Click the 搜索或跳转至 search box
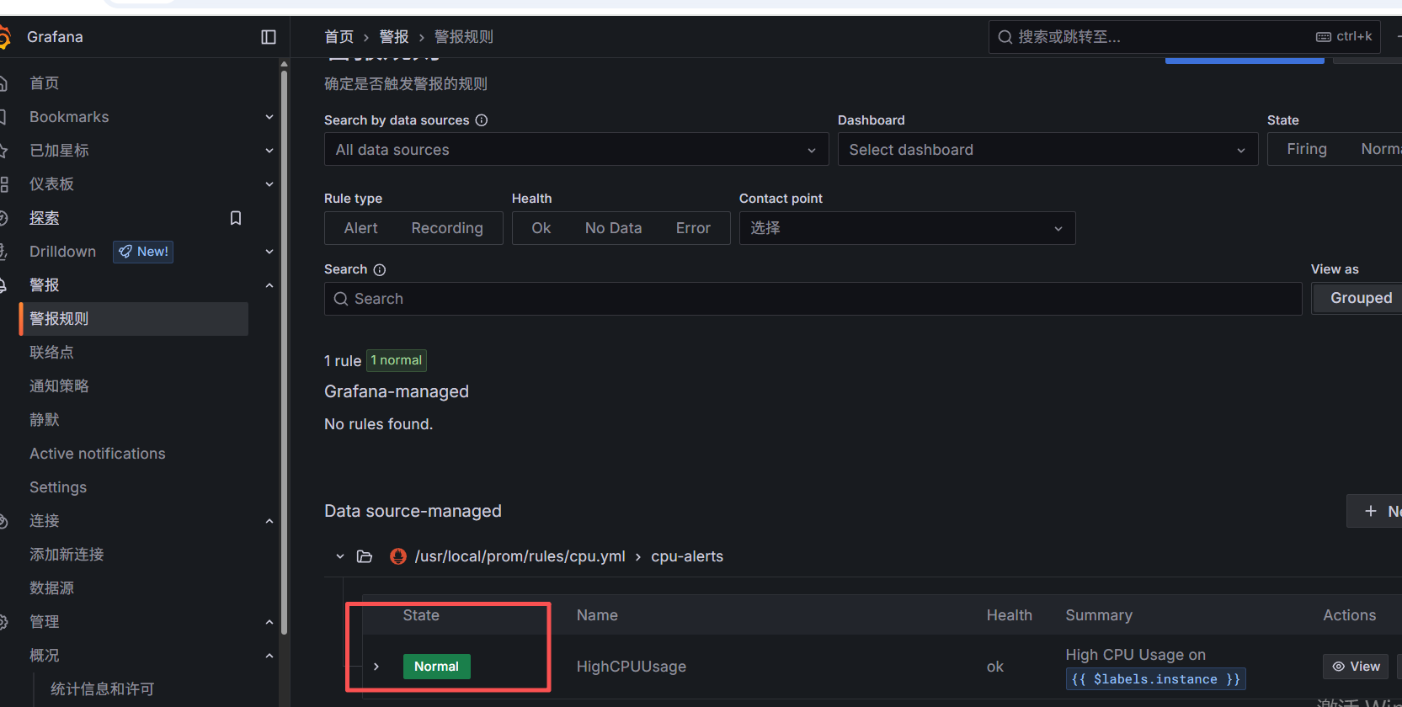 [1184, 37]
